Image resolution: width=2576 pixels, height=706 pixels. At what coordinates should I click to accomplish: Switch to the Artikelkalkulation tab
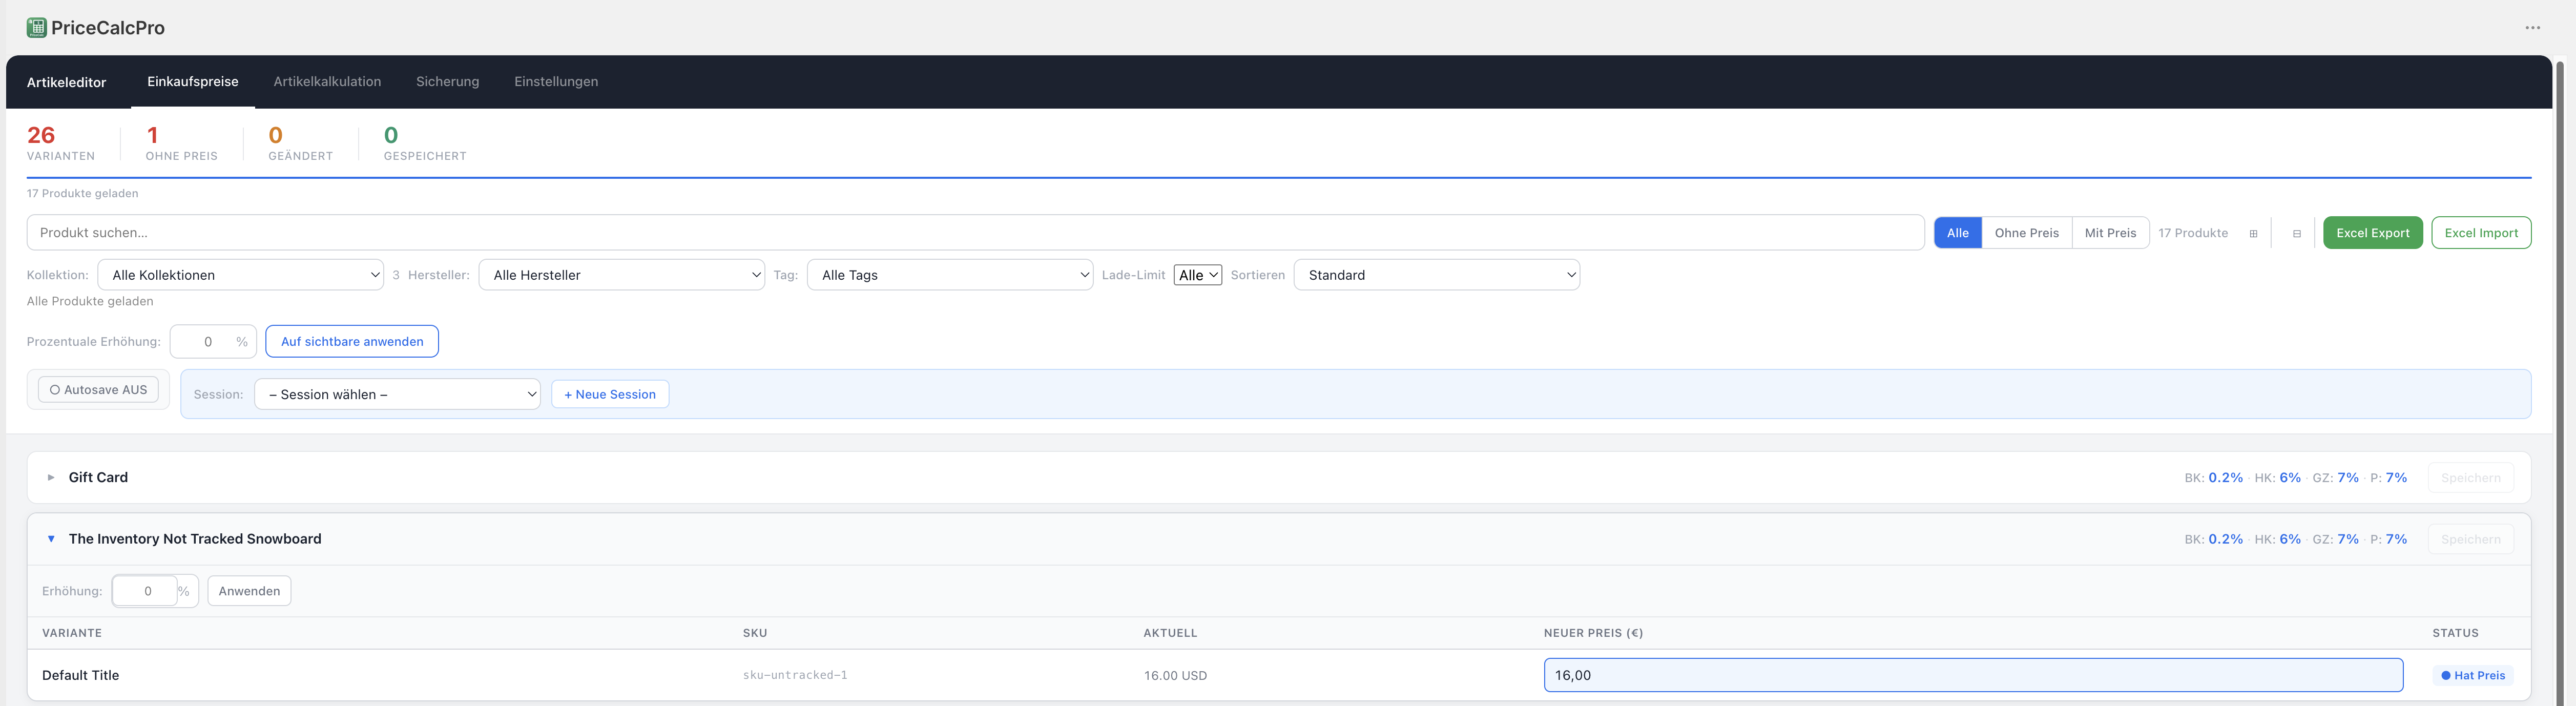327,82
